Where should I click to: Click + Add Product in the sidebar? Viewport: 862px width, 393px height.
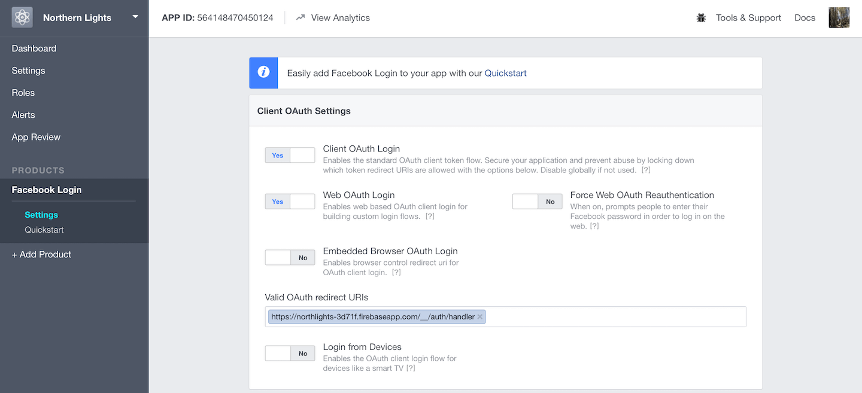coord(41,254)
